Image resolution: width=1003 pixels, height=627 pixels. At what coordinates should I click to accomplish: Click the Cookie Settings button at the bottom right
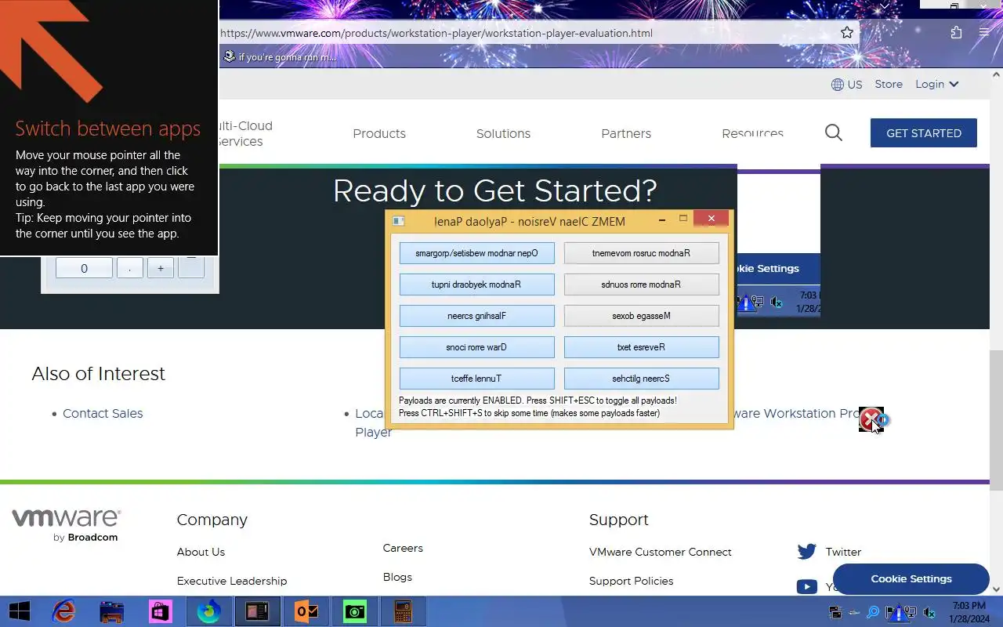[911, 578]
